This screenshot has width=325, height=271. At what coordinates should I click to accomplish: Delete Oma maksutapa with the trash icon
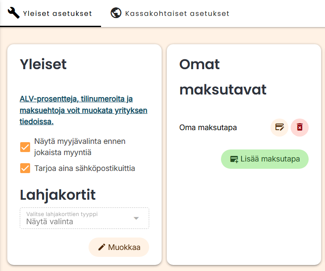click(x=300, y=127)
